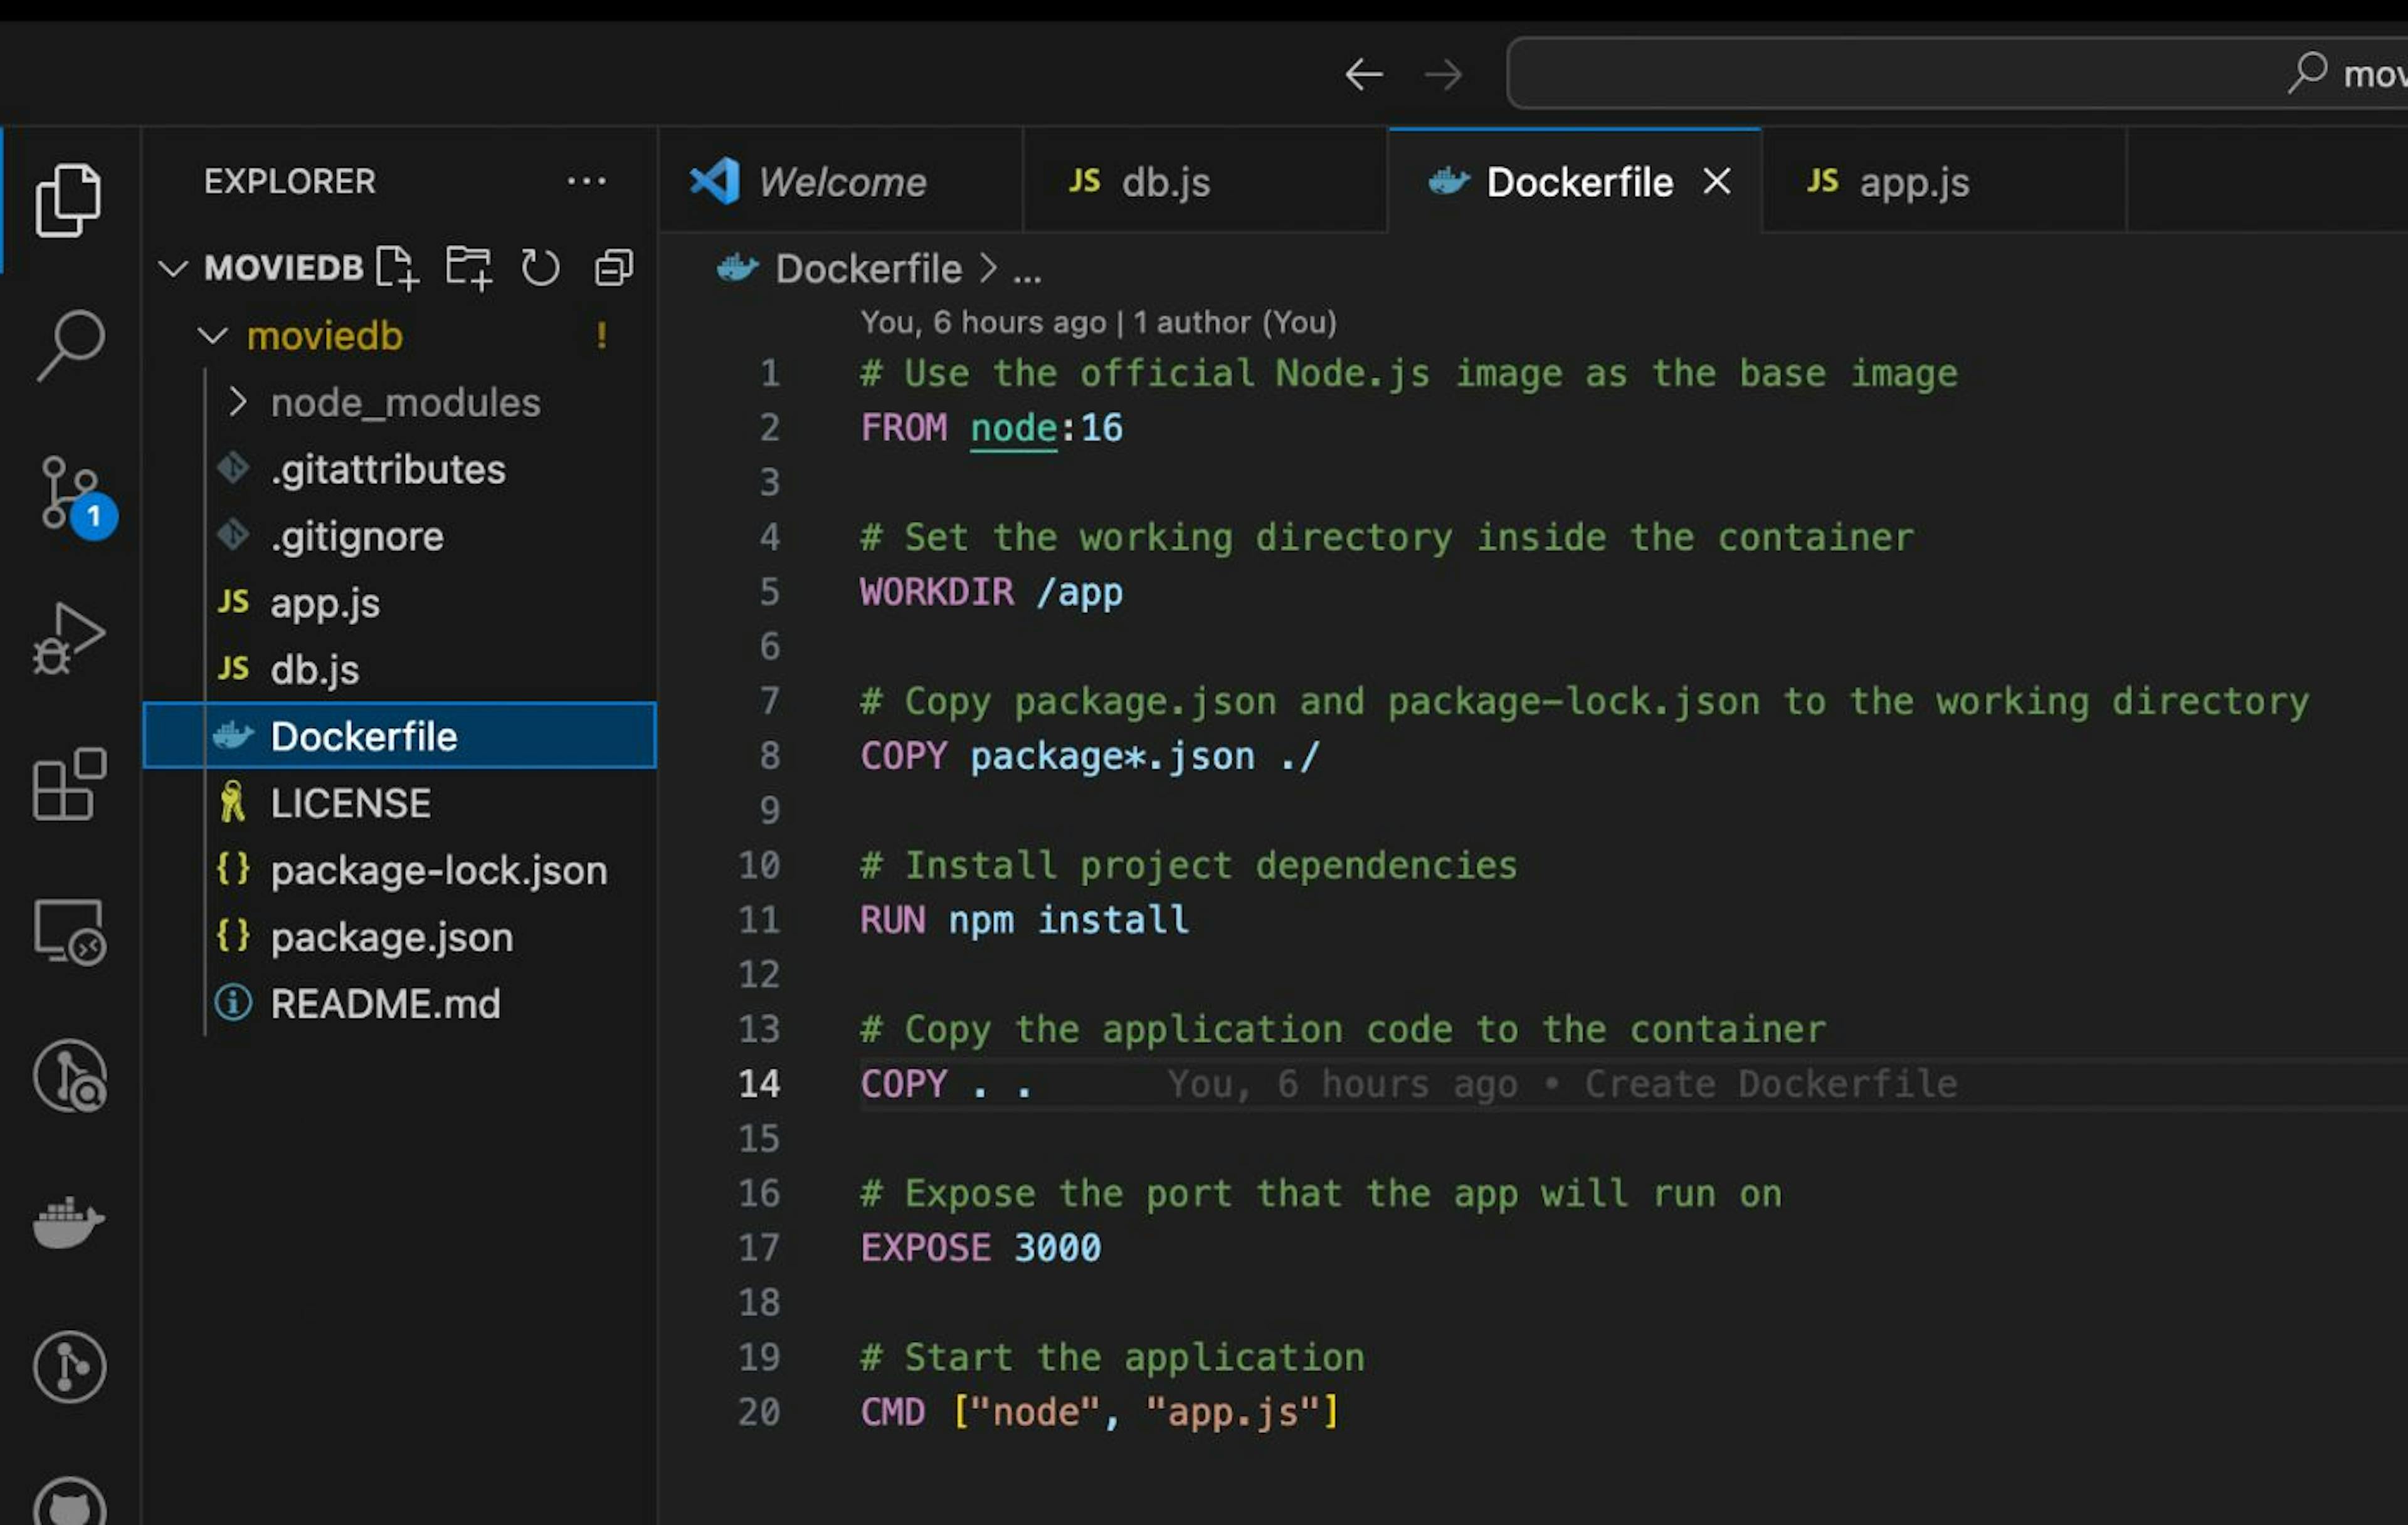Click the 'EXPOSE 3000' line
2408x1525 pixels.
pos(980,1247)
